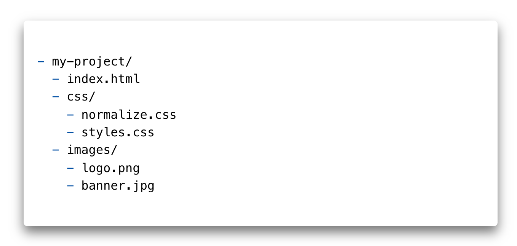Collapse the my-project folder dash marker
This screenshot has width=517, height=246.
point(41,61)
